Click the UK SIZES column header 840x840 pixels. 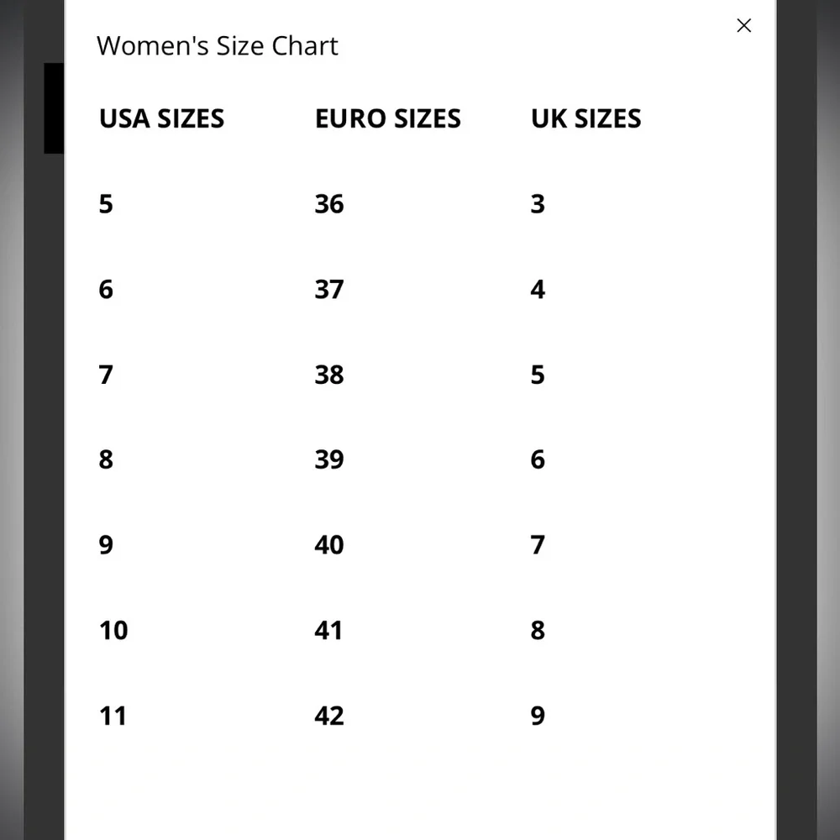[585, 118]
